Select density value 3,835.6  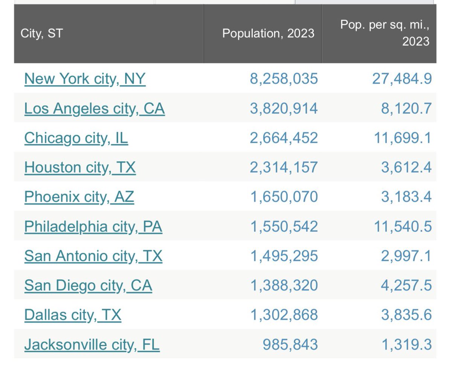pyautogui.click(x=406, y=315)
